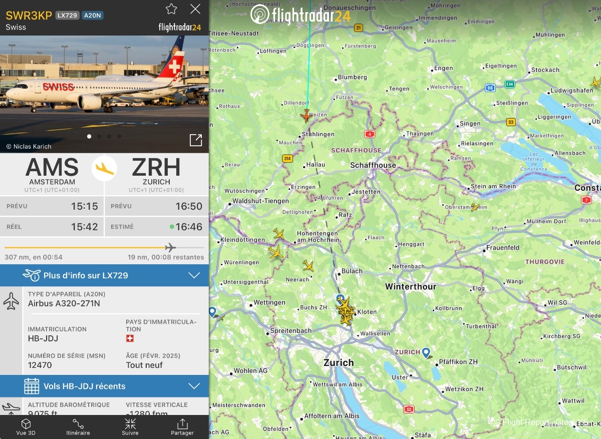601x439 pixels.
Task: Favorite this flight with the star icon
Action: click(171, 9)
